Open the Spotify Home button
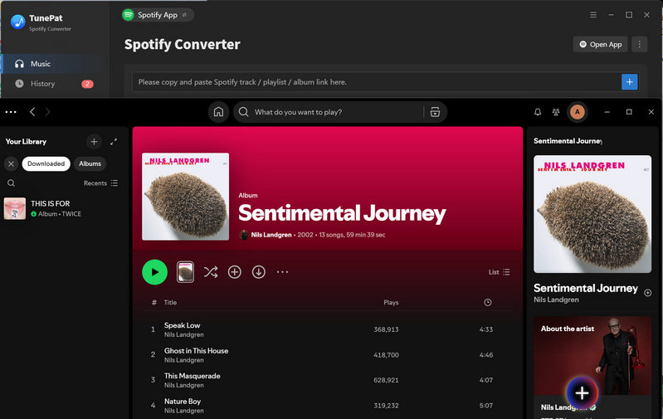 pyautogui.click(x=218, y=112)
